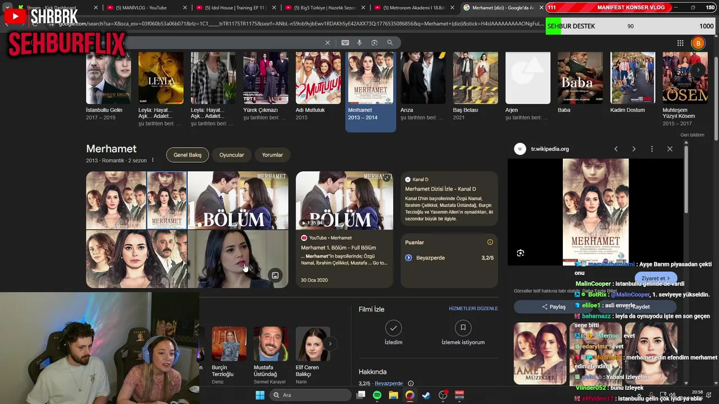Open File Explorer from the taskbar
The image size is (719, 404).
tap(393, 395)
